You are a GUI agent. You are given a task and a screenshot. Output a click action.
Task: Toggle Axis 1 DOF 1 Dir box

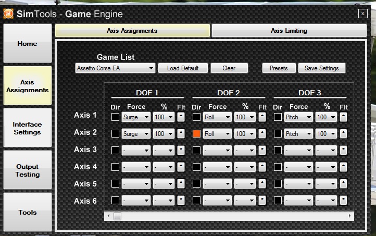(115, 117)
